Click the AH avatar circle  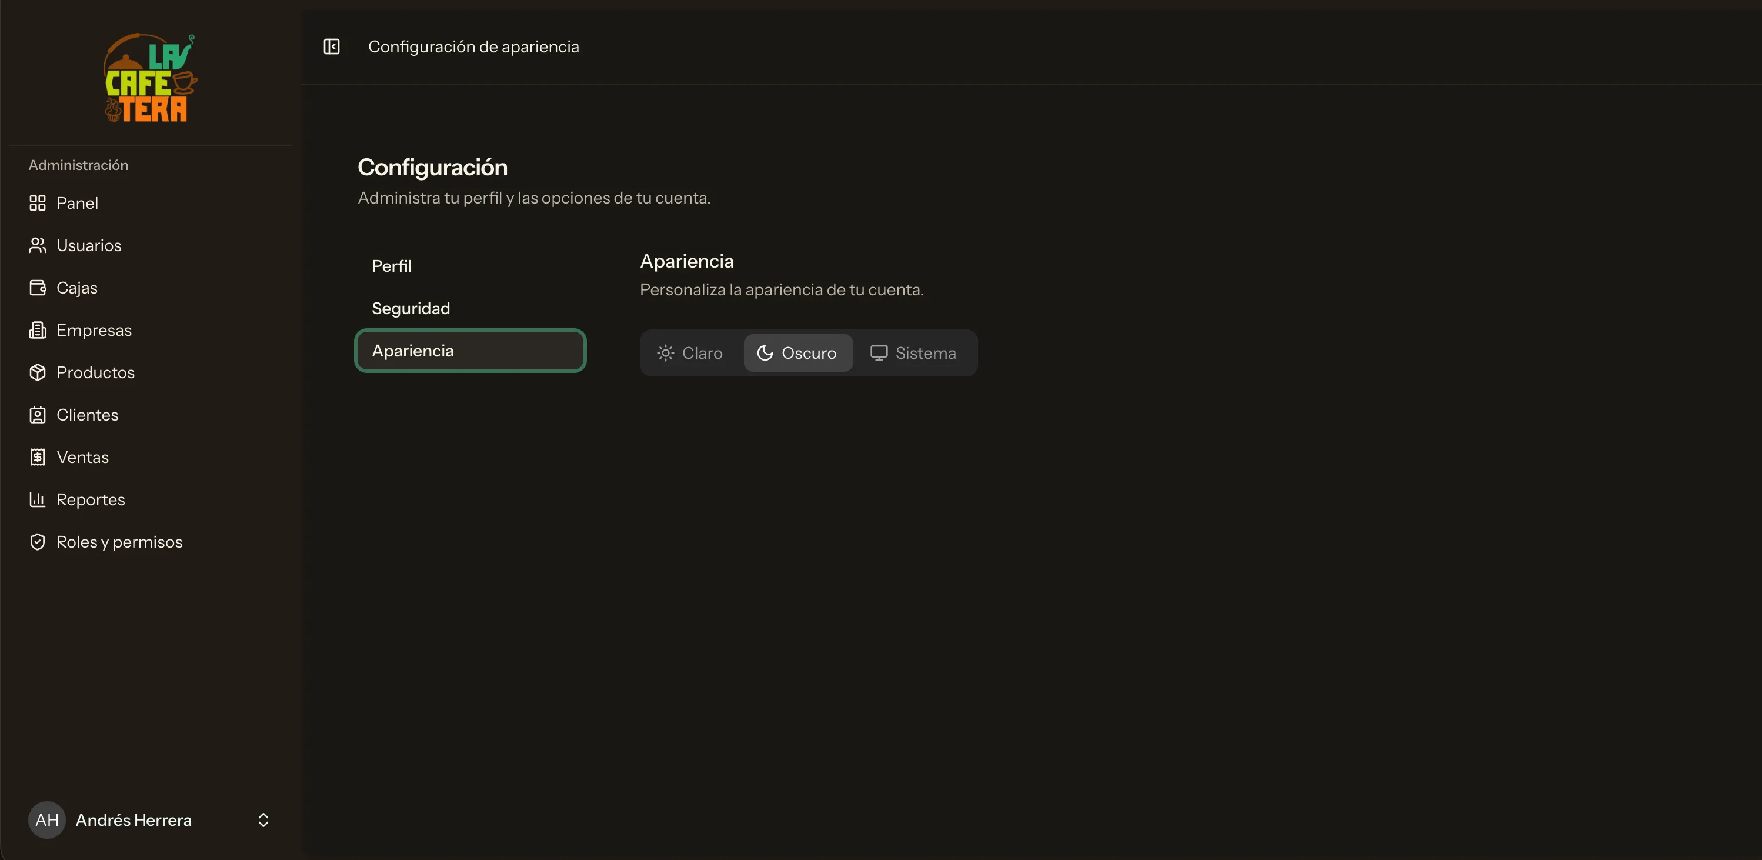(x=47, y=821)
